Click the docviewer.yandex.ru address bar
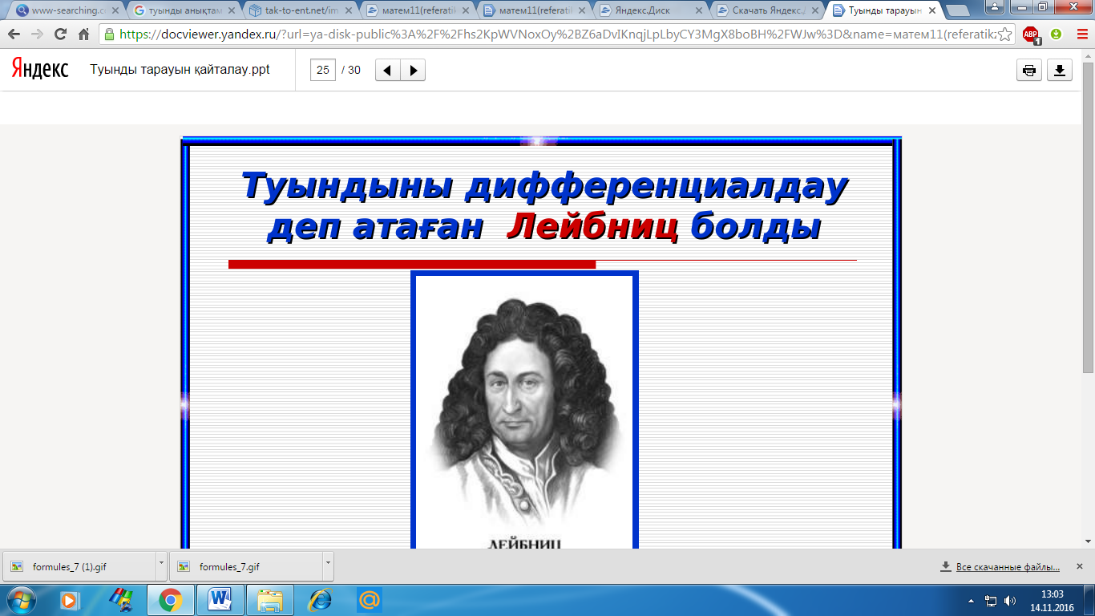The height and width of the screenshot is (616, 1095). [555, 34]
